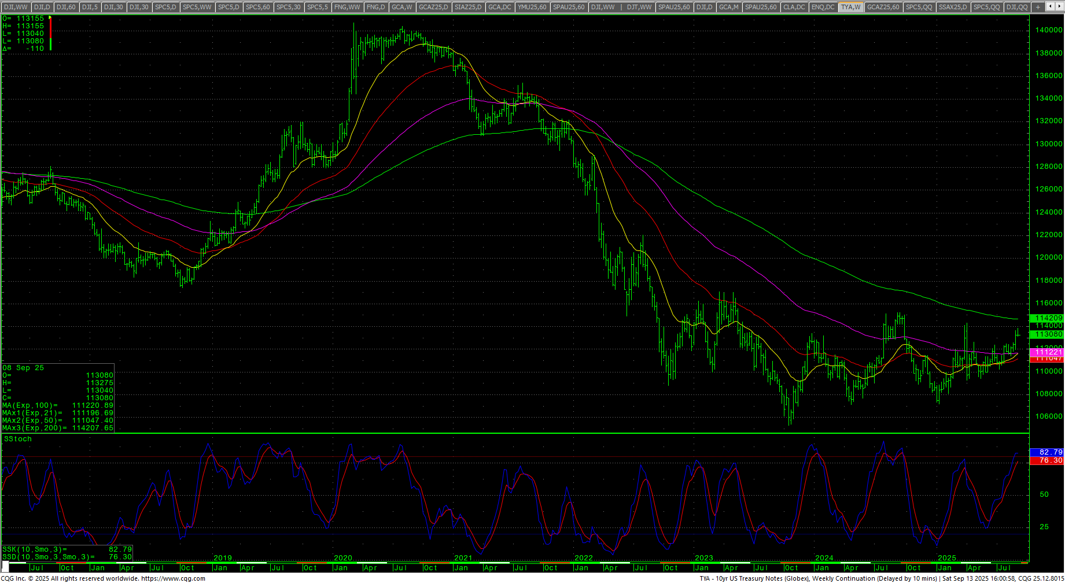Select the active TYA,W tab

tap(851, 7)
